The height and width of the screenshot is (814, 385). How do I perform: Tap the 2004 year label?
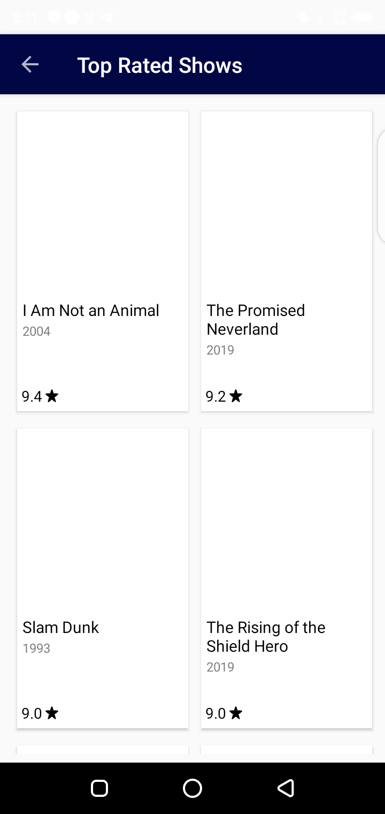point(36,331)
